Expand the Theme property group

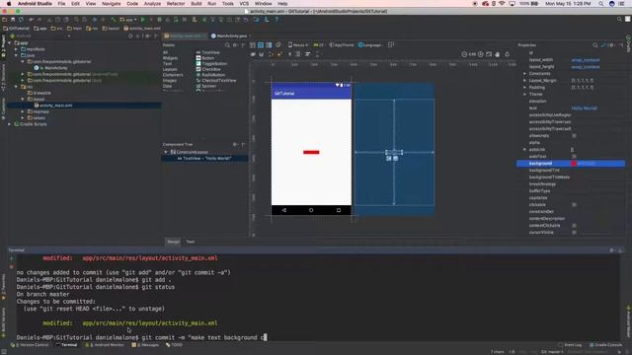coord(524,95)
